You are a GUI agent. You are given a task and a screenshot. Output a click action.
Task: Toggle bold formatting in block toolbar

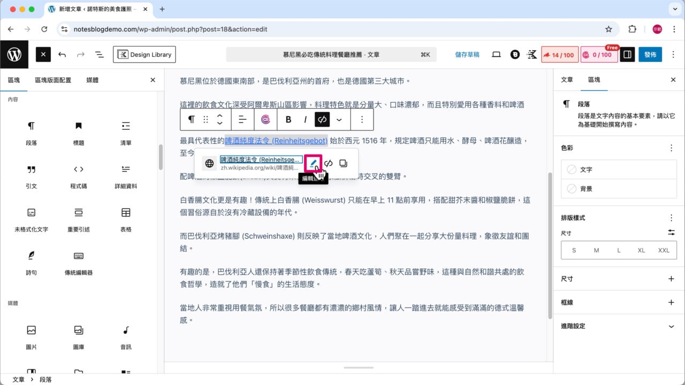pos(288,120)
